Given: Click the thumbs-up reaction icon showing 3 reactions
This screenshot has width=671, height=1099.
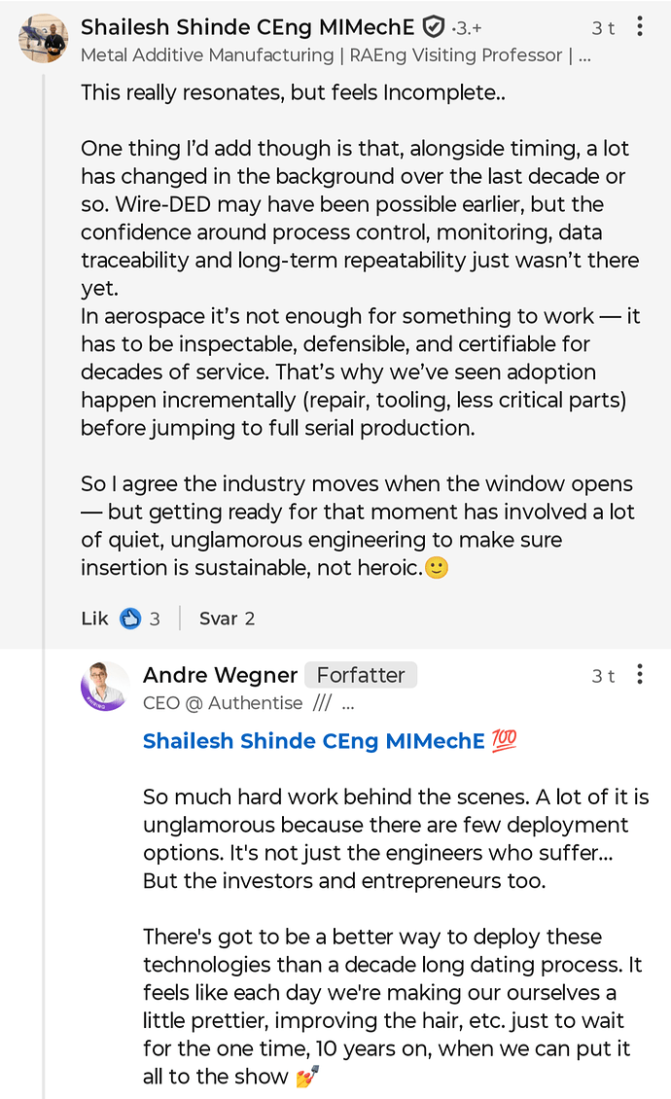Looking at the screenshot, I should point(129,618).
